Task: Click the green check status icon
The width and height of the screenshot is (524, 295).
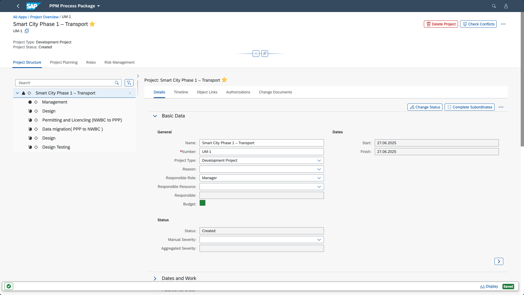Action: coord(9,286)
